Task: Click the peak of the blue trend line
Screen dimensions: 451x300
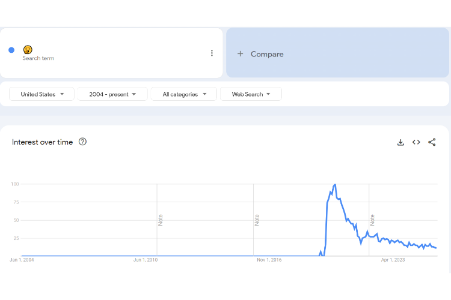Action: pos(334,185)
